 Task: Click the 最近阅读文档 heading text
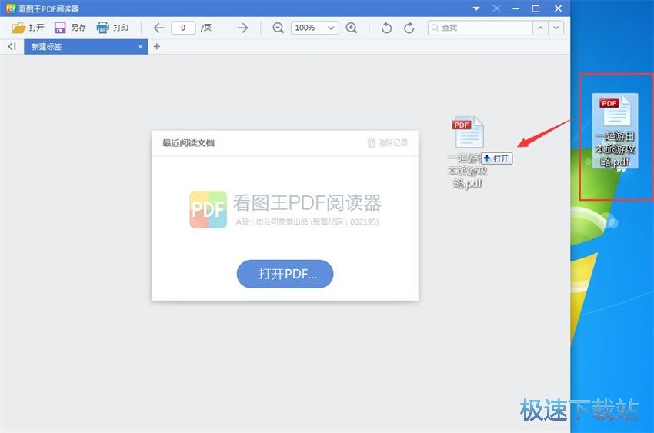189,143
